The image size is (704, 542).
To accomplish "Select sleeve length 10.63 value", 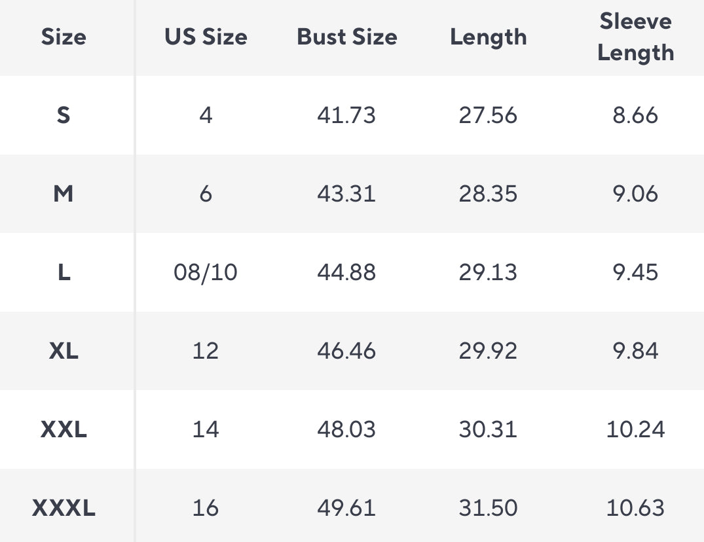I will [x=635, y=509].
